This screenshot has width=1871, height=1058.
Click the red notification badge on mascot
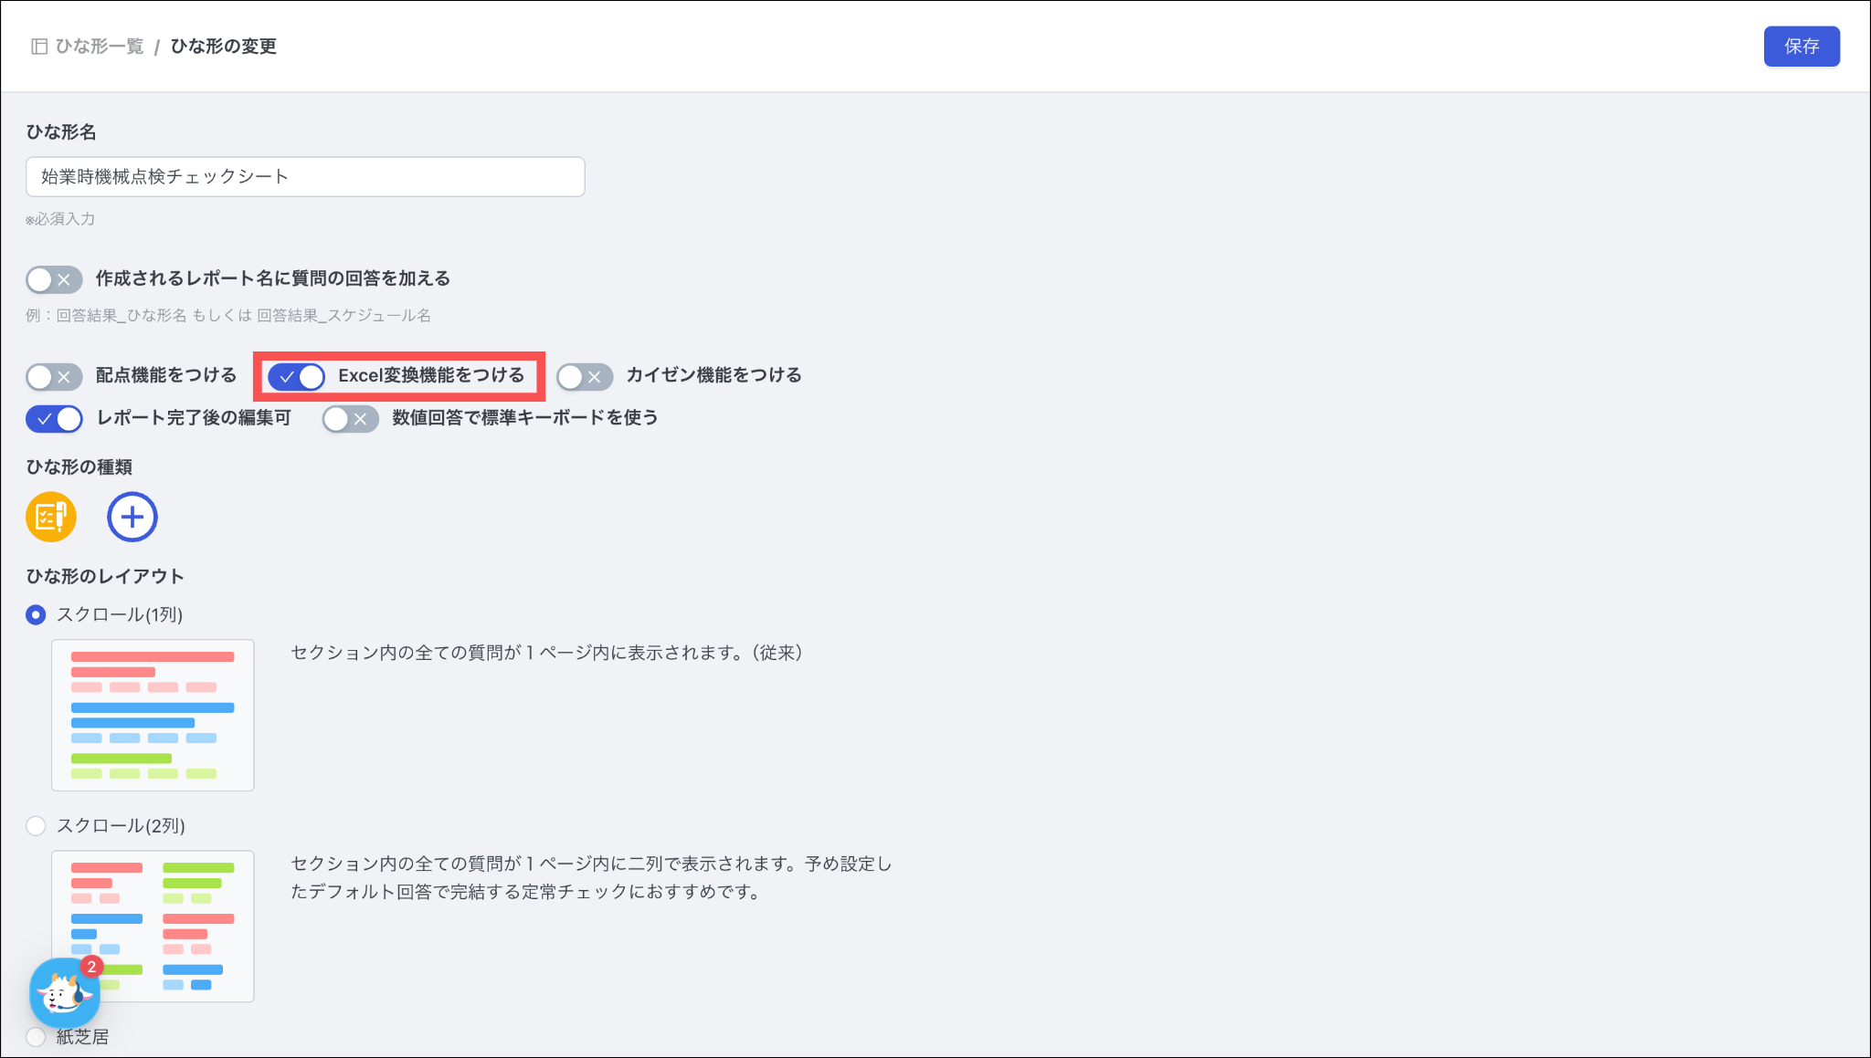pyautogui.click(x=91, y=967)
